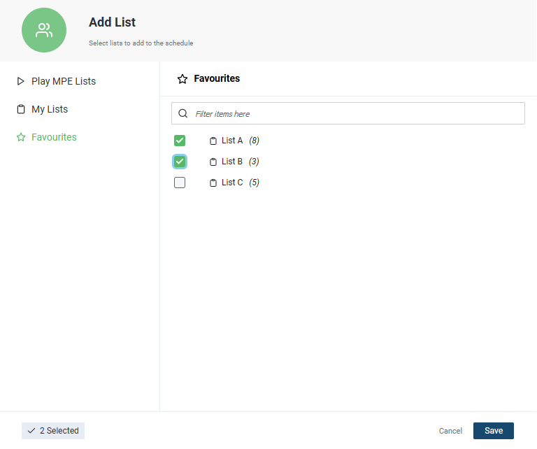This screenshot has height=449, width=537.
Task: Click the magnifier search icon in filter box
Action: tap(183, 113)
